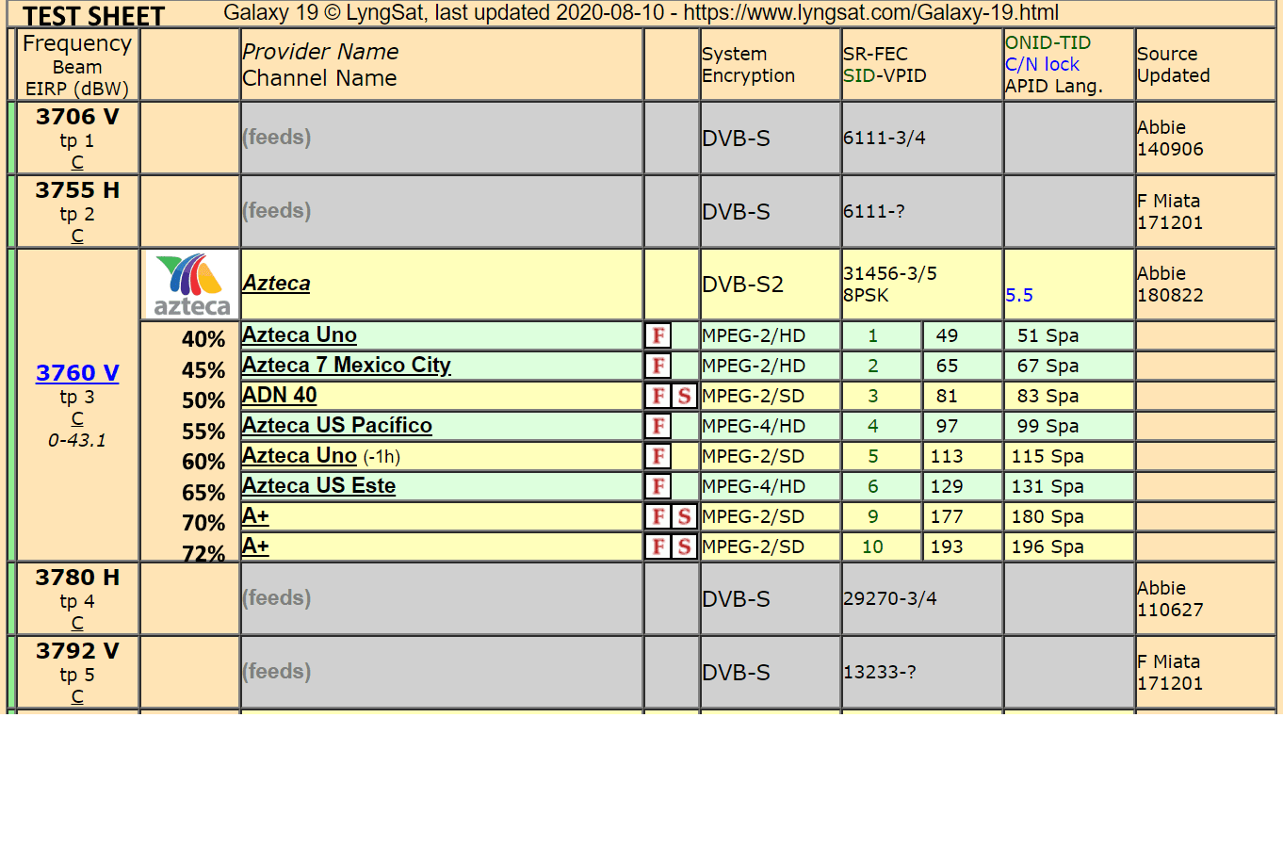Click the F icon beside Azteca US Pacífico
Image resolution: width=1283 pixels, height=848 pixels.
[x=658, y=426]
